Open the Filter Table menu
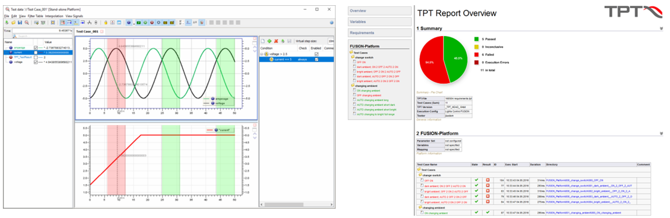Image resolution: width=670 pixels, height=218 pixels. [x=36, y=16]
